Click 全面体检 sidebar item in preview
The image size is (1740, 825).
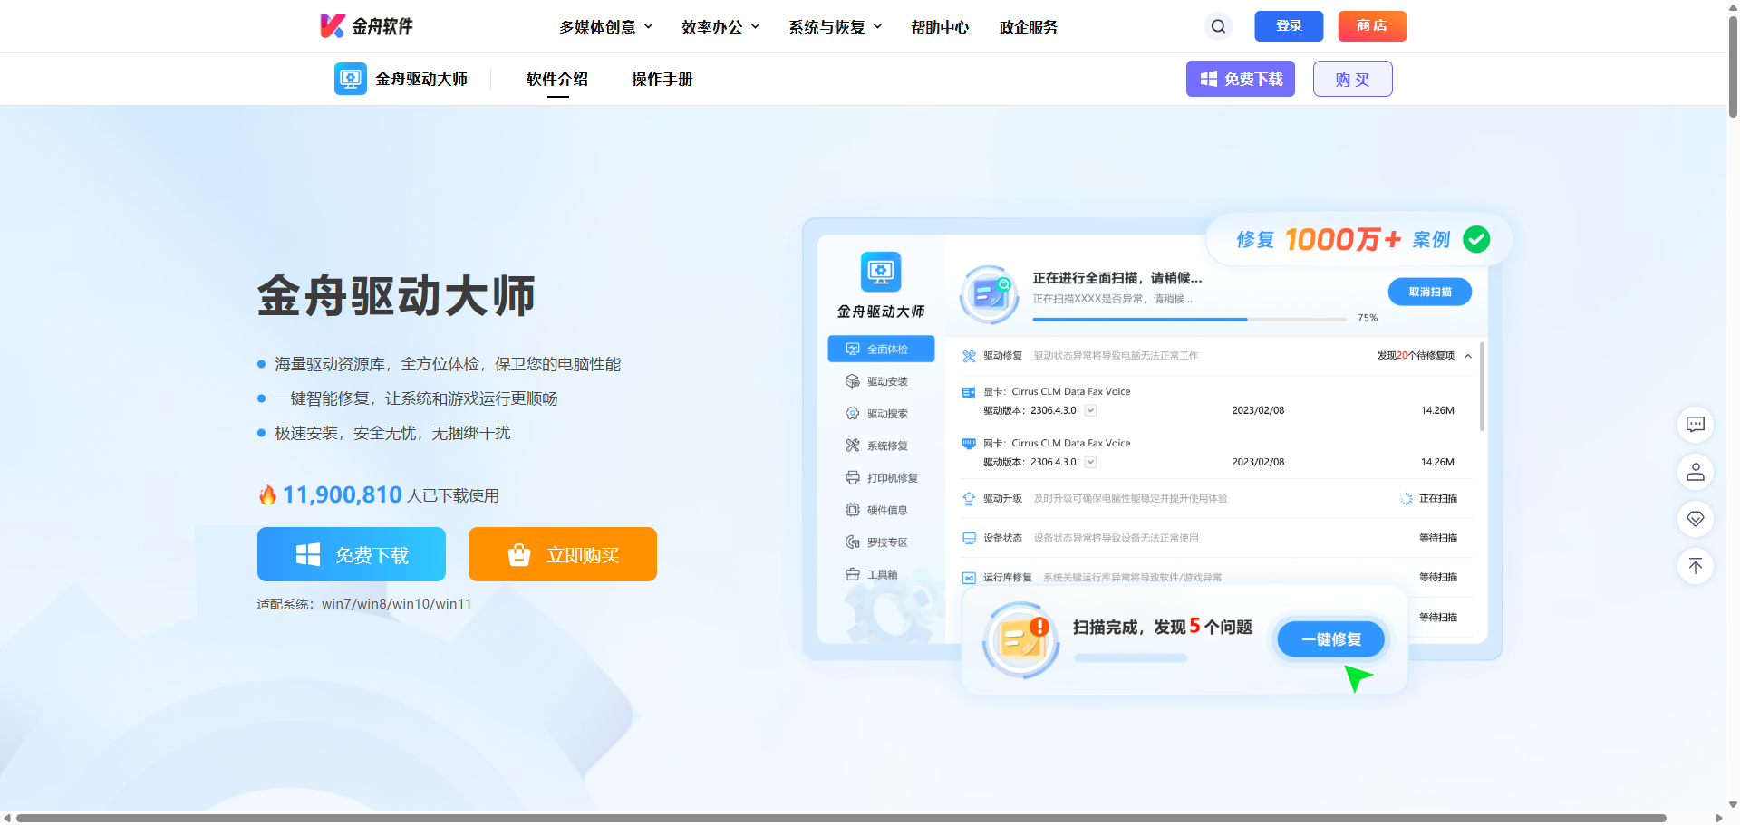coord(881,349)
